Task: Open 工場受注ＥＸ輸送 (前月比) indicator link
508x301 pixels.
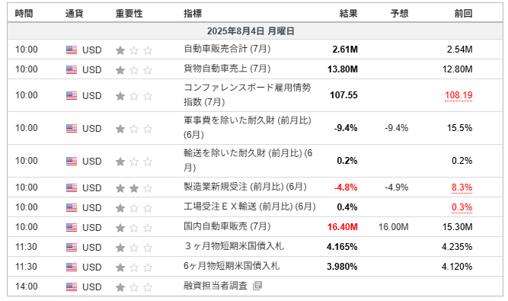Action: [x=250, y=207]
